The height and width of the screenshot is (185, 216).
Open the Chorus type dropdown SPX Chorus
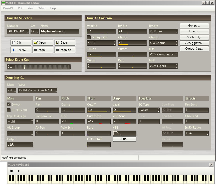[163, 43]
